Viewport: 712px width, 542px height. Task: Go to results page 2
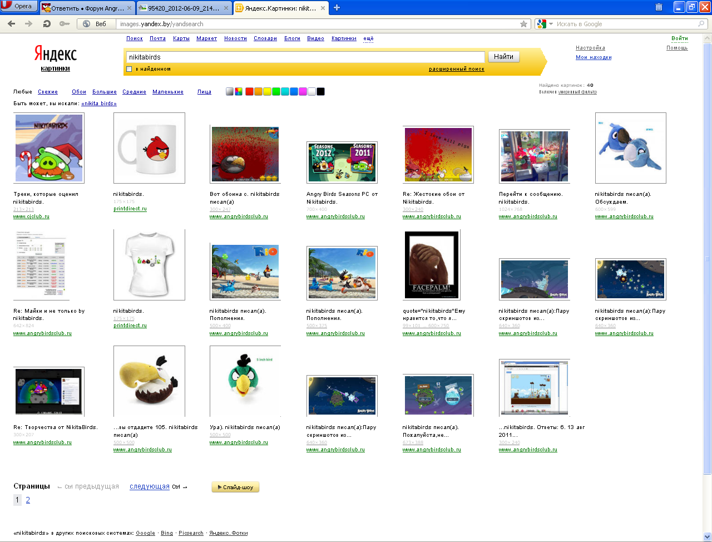tap(28, 500)
